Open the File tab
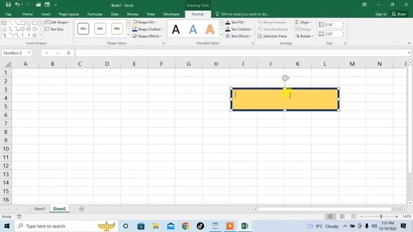The height and width of the screenshot is (232, 413). pos(8,14)
